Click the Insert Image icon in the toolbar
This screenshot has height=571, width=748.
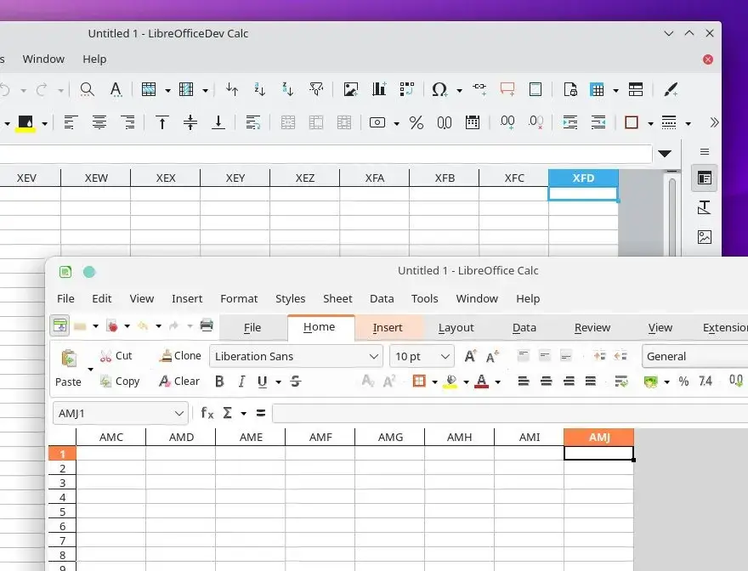click(x=350, y=89)
